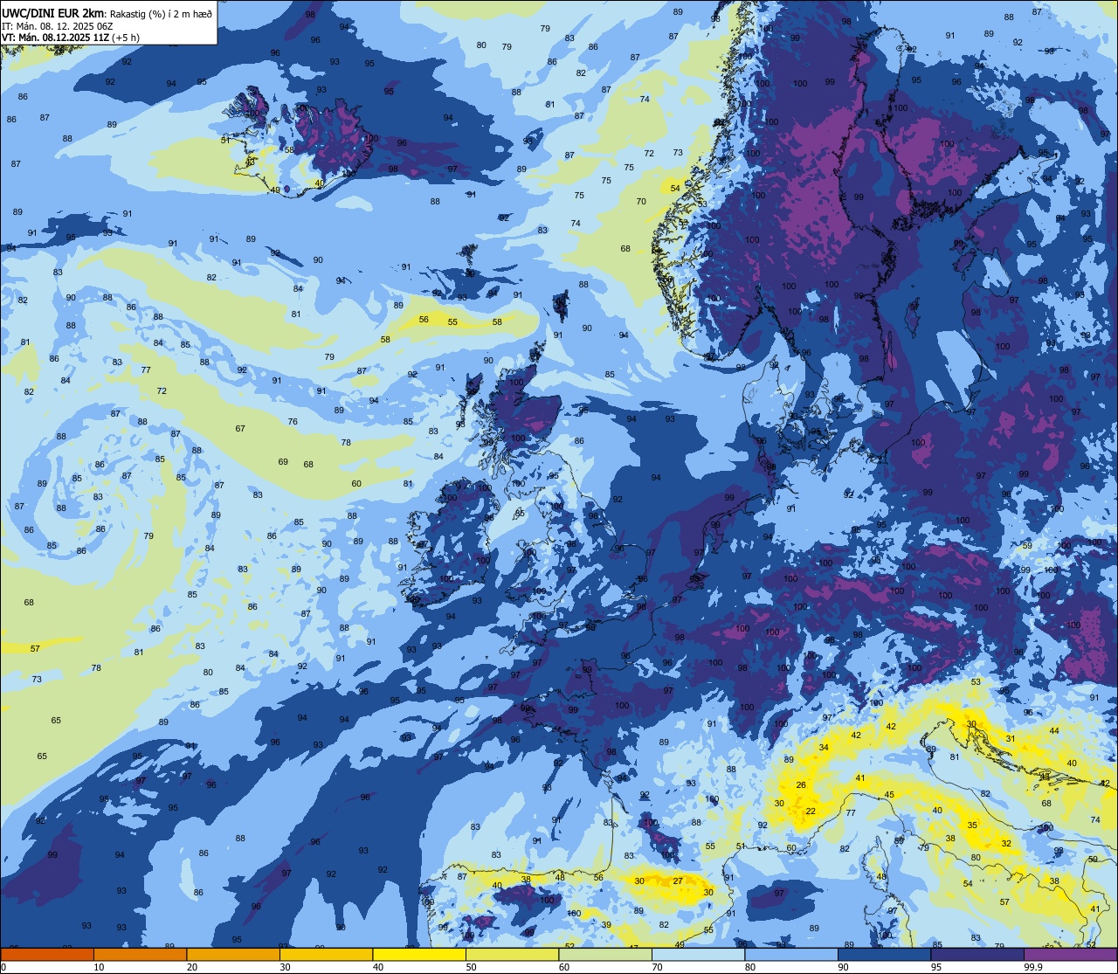This screenshot has height=974, width=1118.
Task: Click the map humidity value "27" over Spain
Action: coord(678,881)
